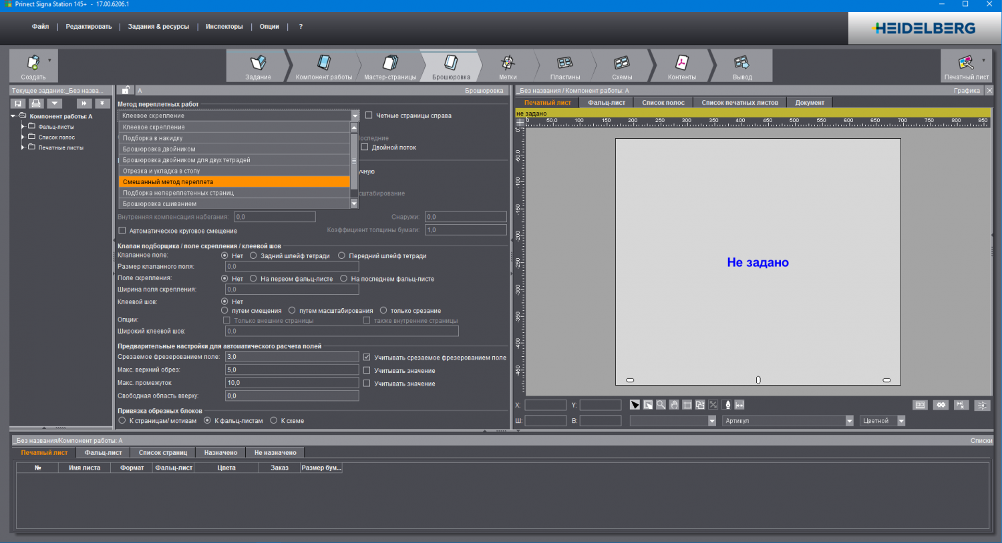Choose Смешанный метод переплета from list

click(x=234, y=181)
